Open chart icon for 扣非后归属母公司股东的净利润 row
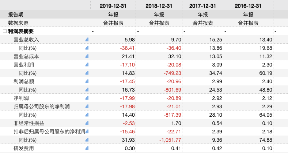Image resolution: width=288 pixels, height=153 pixels. click(87, 132)
